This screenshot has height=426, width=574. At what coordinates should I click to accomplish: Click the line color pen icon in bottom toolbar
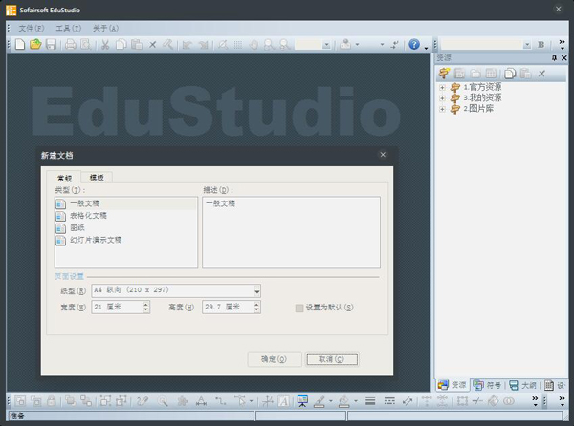pos(320,401)
